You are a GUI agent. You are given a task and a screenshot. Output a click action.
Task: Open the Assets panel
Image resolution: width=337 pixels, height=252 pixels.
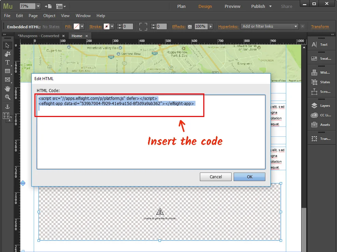320,124
